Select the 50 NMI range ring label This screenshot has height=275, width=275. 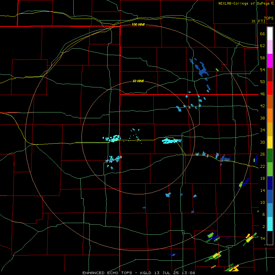pyautogui.click(x=138, y=81)
